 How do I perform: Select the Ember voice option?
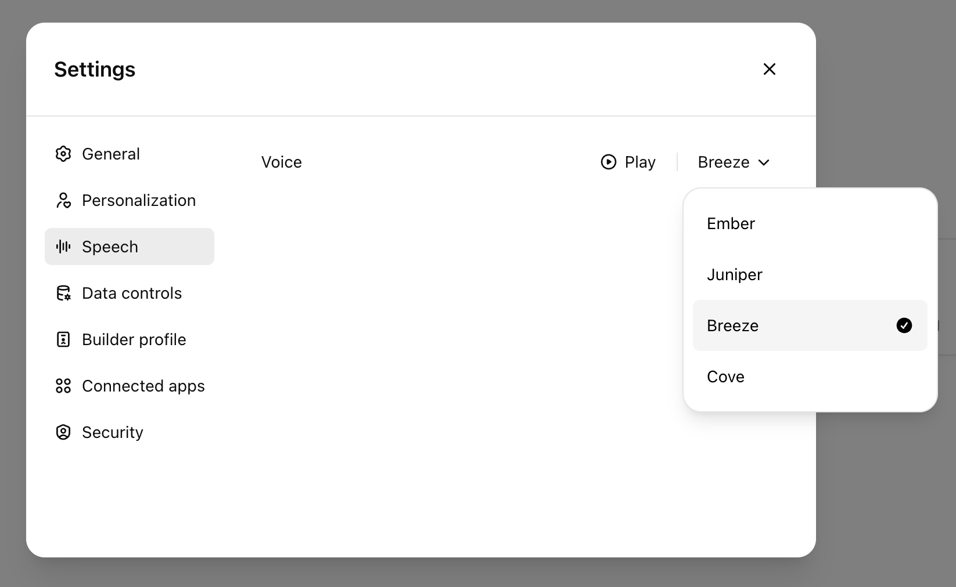coord(731,223)
